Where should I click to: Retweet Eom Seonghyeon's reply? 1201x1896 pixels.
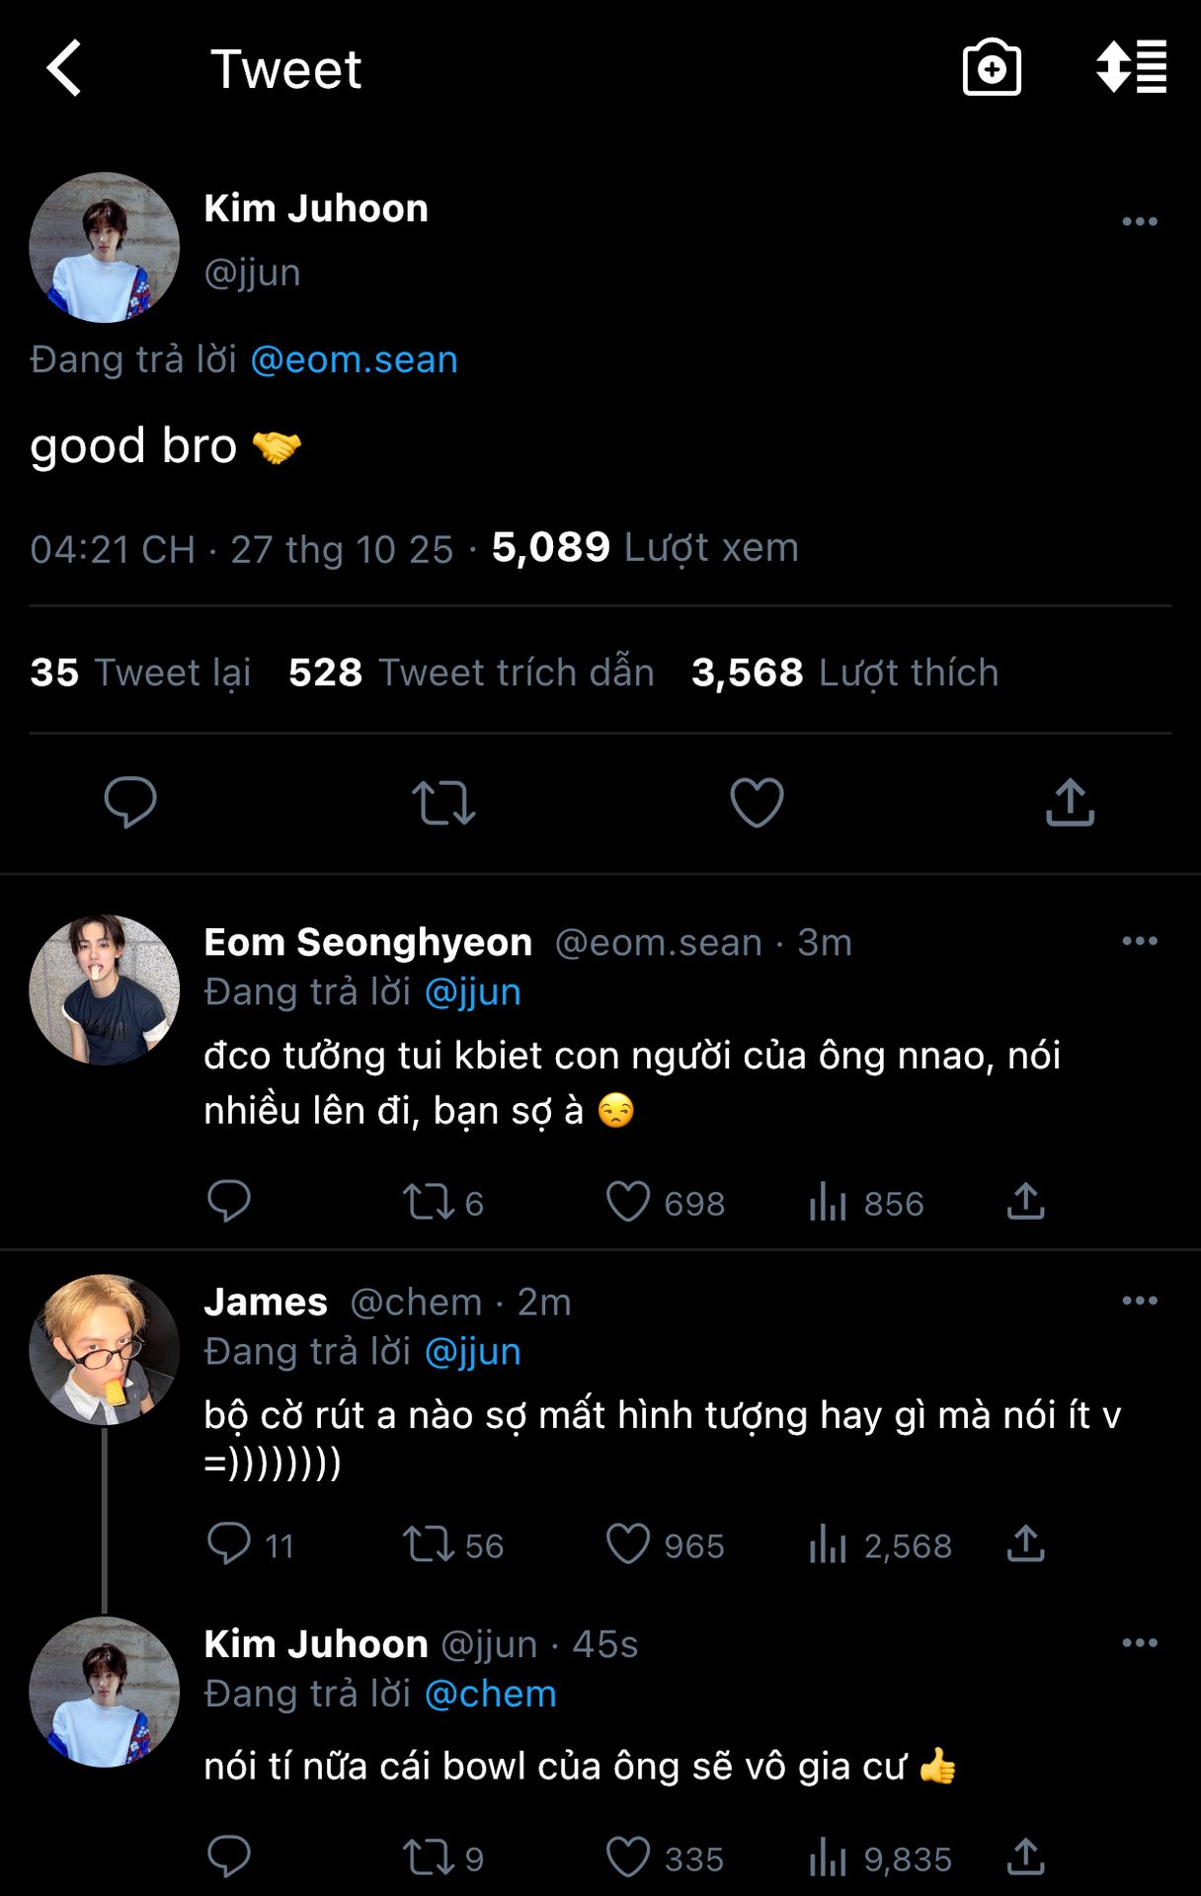tap(429, 1203)
